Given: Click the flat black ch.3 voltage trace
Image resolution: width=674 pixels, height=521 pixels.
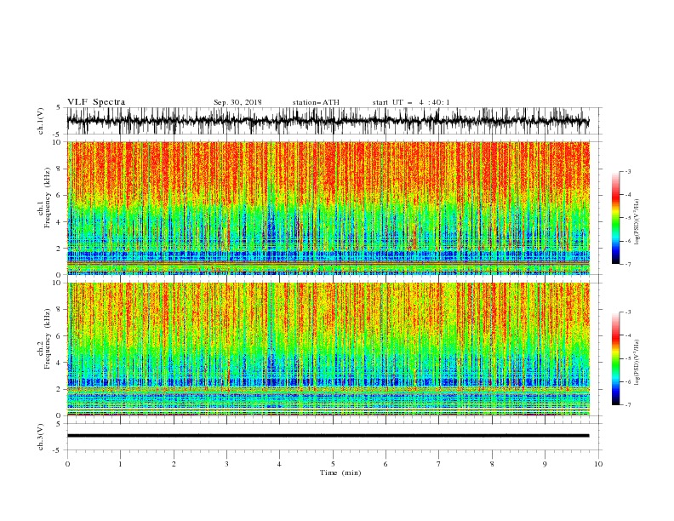Looking at the screenshot, I should 328,436.
